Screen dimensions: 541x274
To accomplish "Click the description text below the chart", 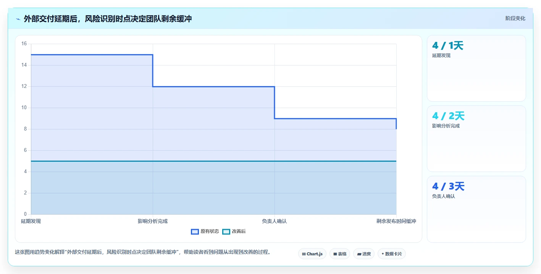I will (x=143, y=252).
